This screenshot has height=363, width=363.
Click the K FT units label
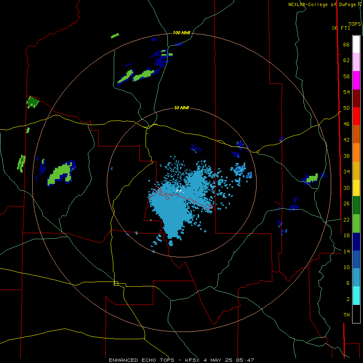tap(341, 28)
